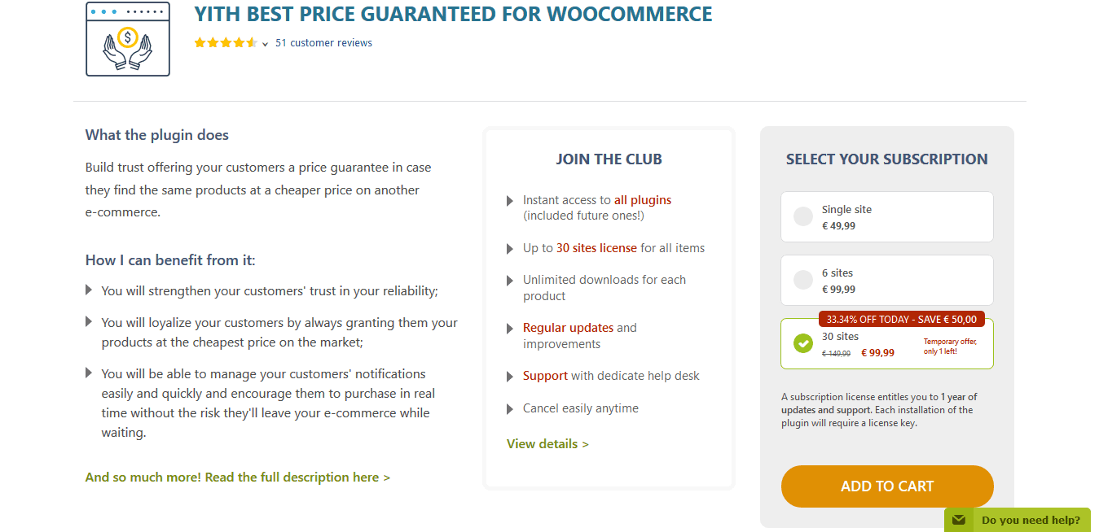Click the plugin logo with hands and coin
1099x532 pixels.
pos(128,39)
